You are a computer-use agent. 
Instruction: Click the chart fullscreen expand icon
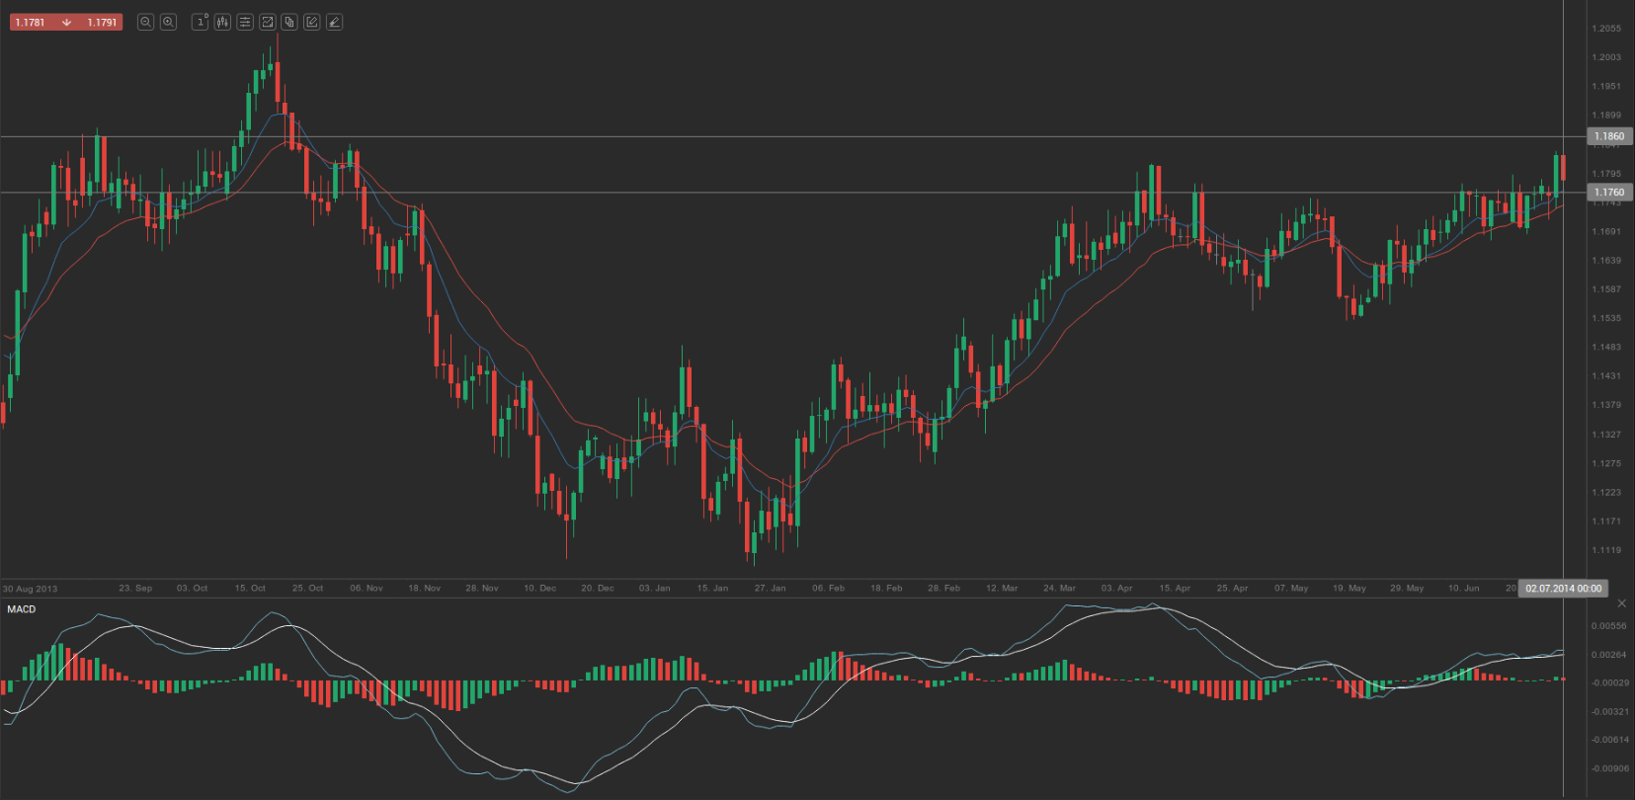[x=267, y=22]
